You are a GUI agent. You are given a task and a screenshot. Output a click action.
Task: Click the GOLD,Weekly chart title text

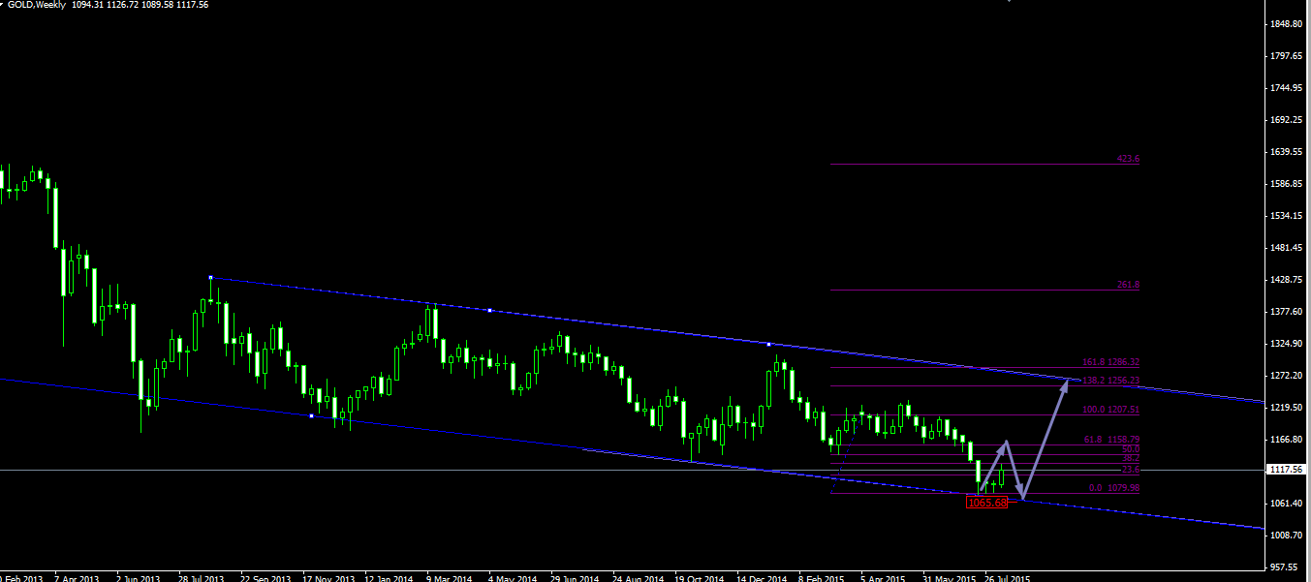[x=36, y=5]
